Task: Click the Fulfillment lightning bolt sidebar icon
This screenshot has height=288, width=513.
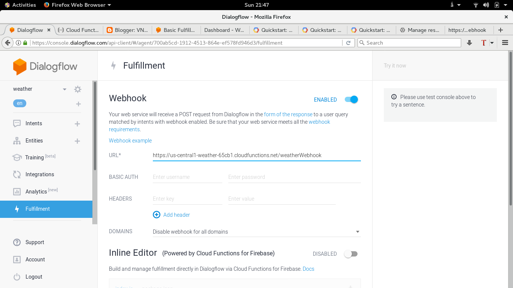Action: pyautogui.click(x=17, y=209)
